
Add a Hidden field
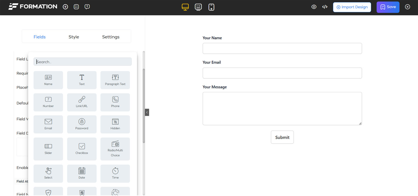tap(115, 124)
